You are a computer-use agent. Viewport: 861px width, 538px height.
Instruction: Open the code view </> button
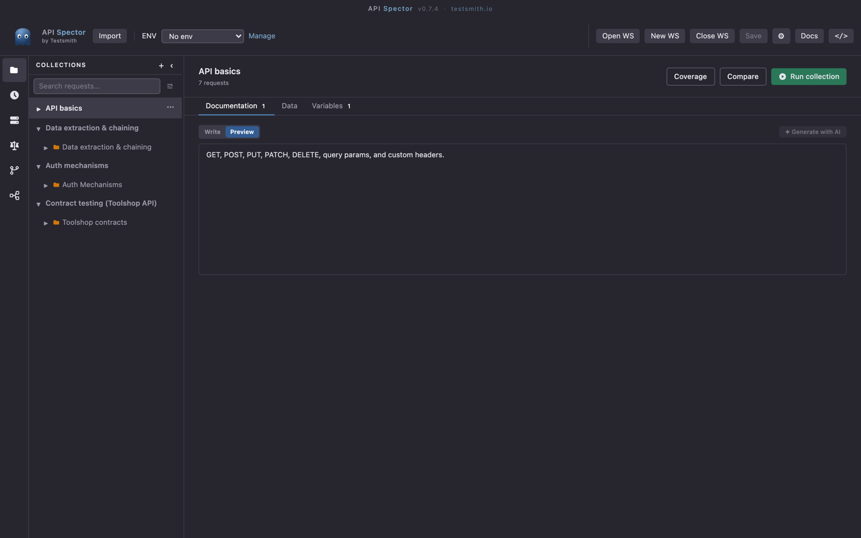841,36
